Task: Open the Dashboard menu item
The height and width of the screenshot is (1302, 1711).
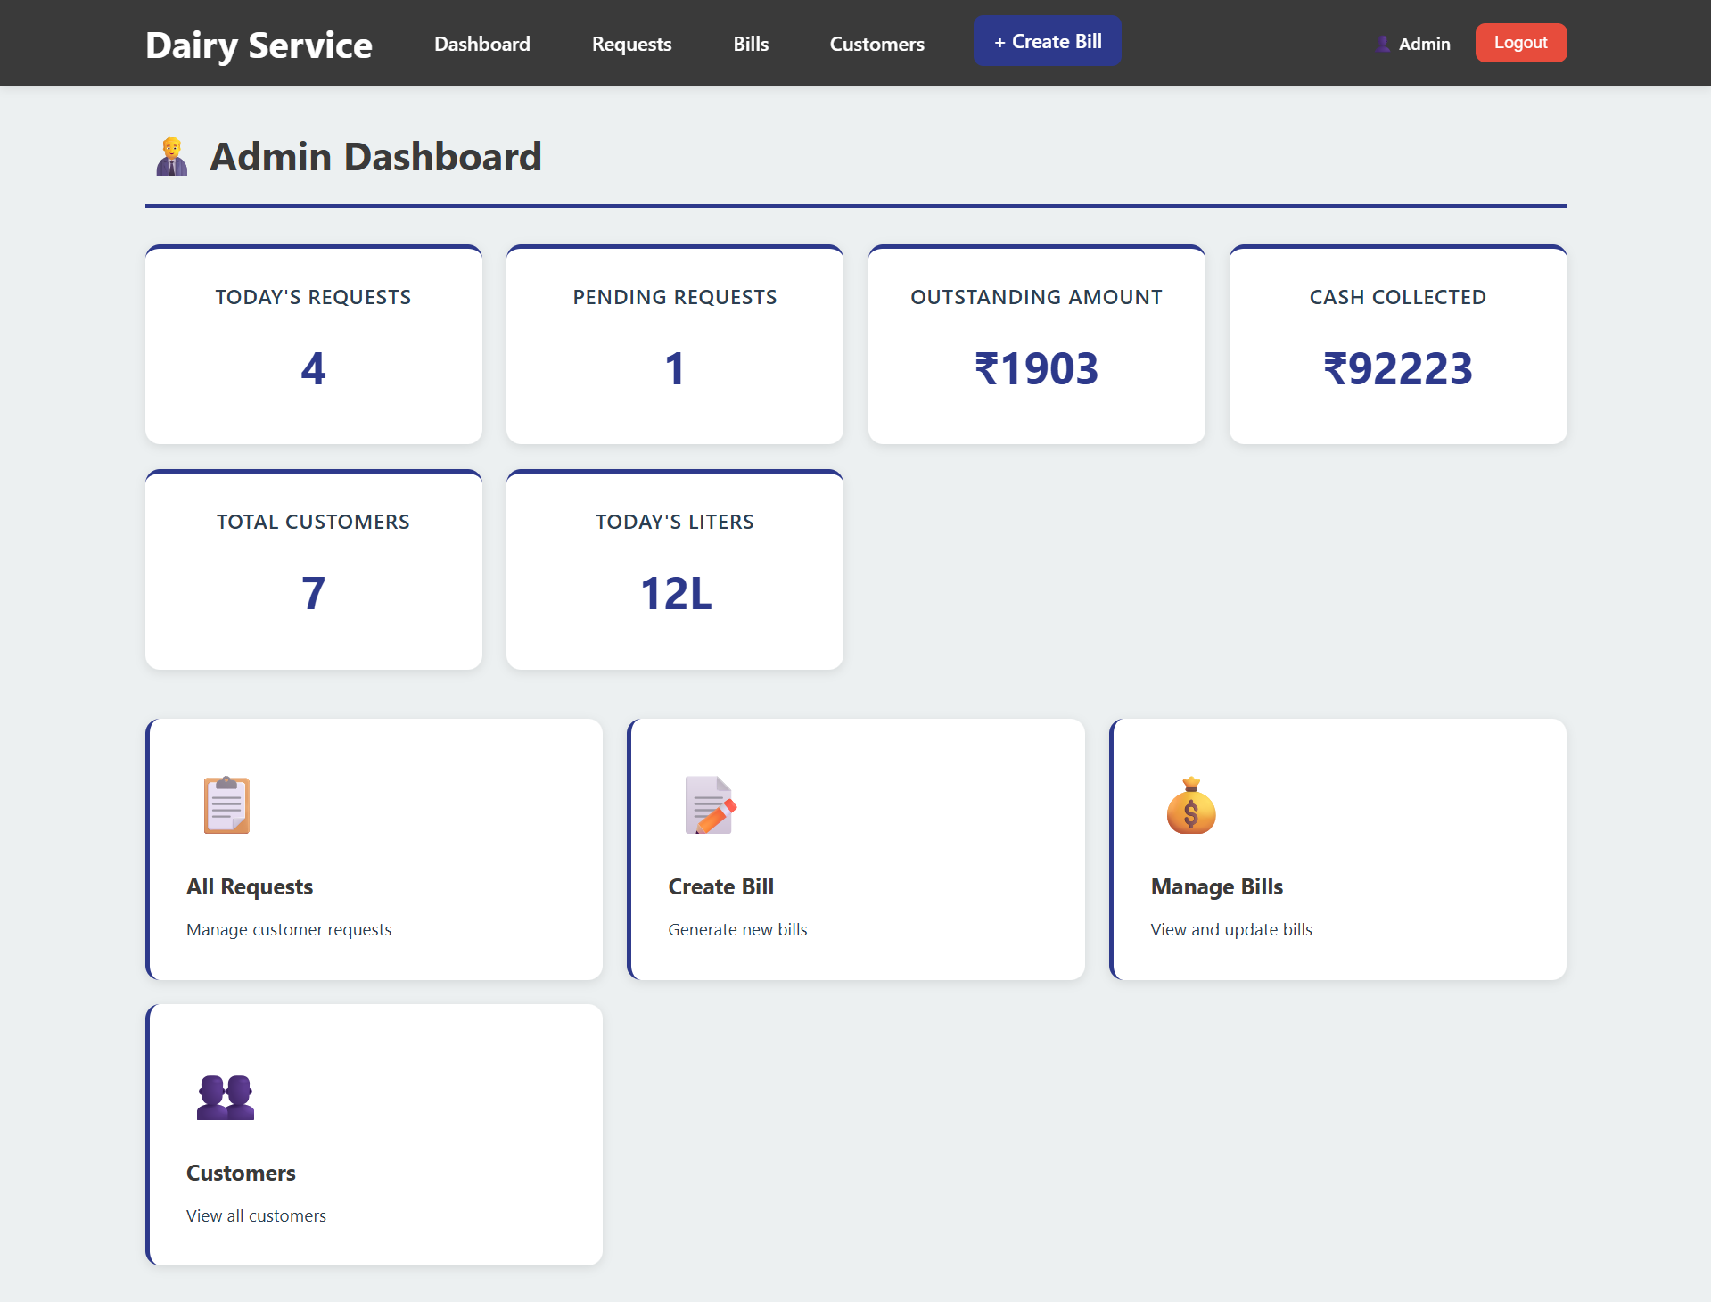Action: 481,43
